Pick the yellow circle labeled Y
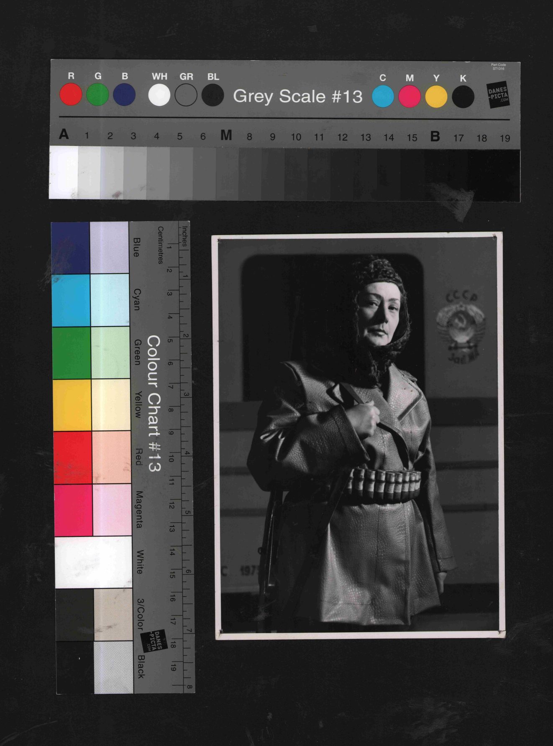 click(x=436, y=97)
